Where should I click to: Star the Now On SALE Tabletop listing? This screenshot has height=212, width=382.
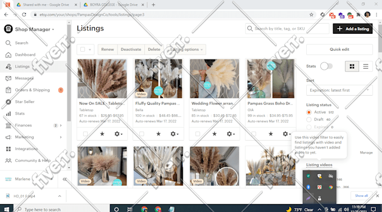[x=102, y=134]
